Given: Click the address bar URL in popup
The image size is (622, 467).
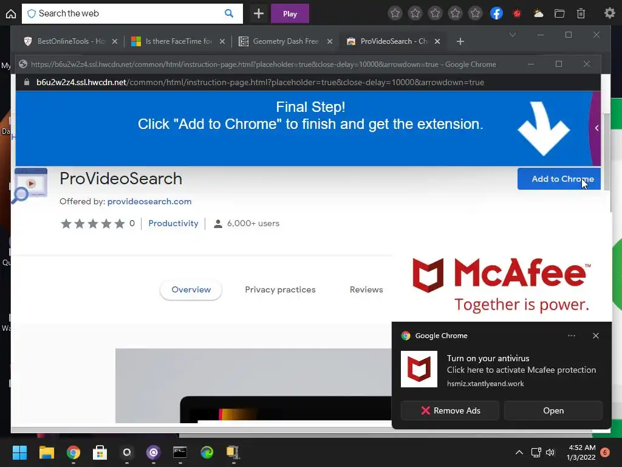Looking at the screenshot, I should [260, 82].
